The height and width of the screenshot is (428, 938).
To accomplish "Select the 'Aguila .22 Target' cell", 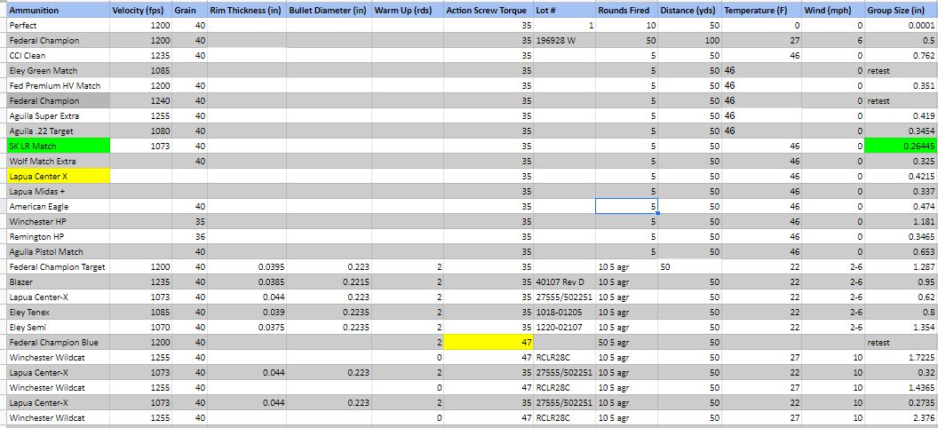I will pos(60,131).
